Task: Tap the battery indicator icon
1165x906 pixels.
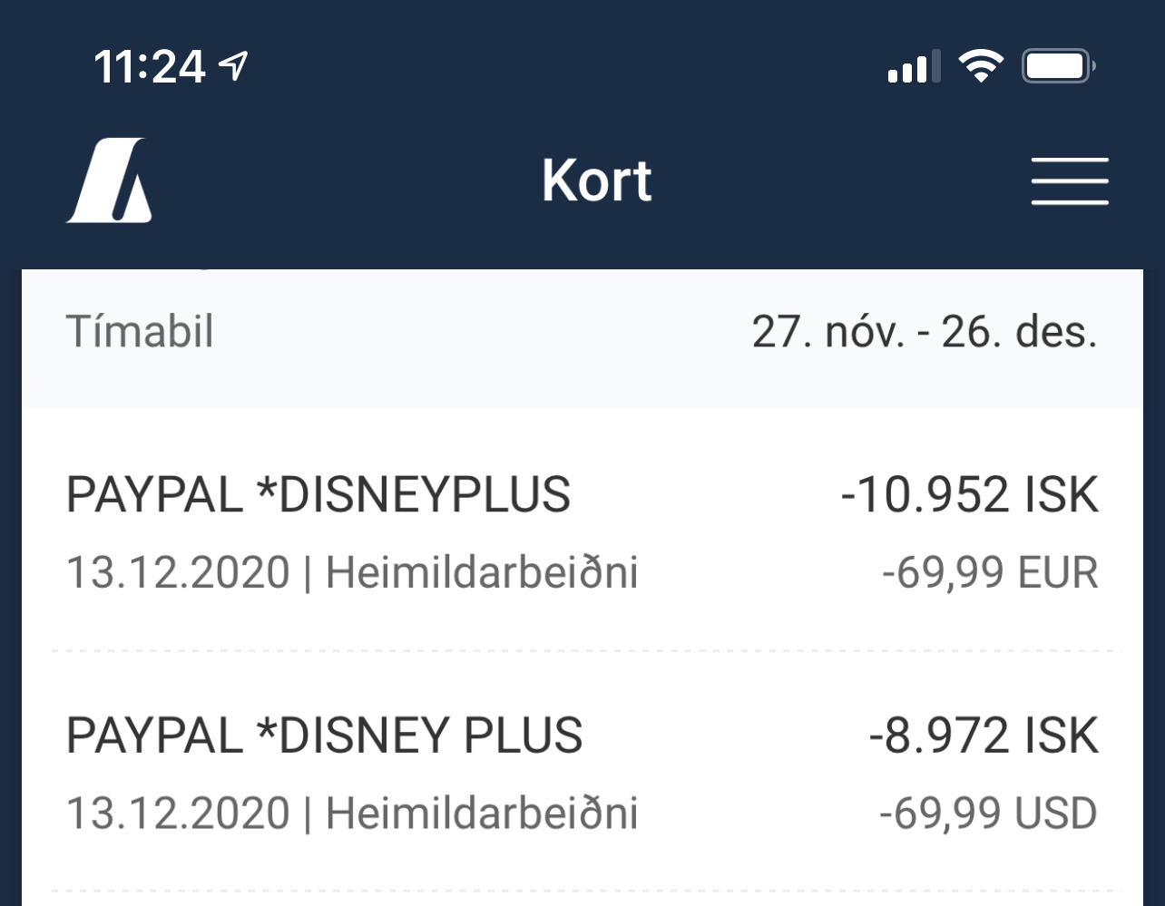Action: (1058, 66)
